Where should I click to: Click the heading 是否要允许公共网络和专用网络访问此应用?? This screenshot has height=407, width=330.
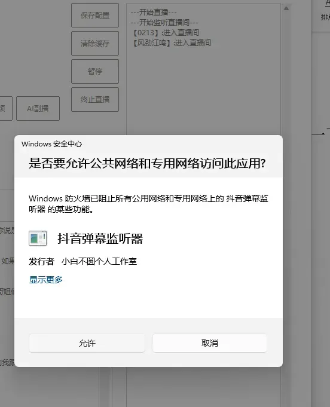[x=147, y=164]
